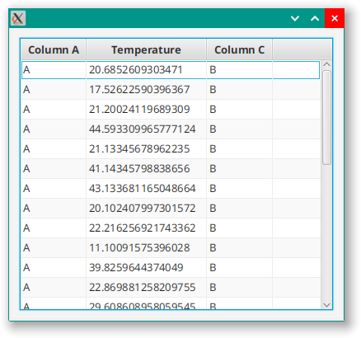Select the row showing 21.20024119689309
Screen dimensions: 361x338
[171, 110]
